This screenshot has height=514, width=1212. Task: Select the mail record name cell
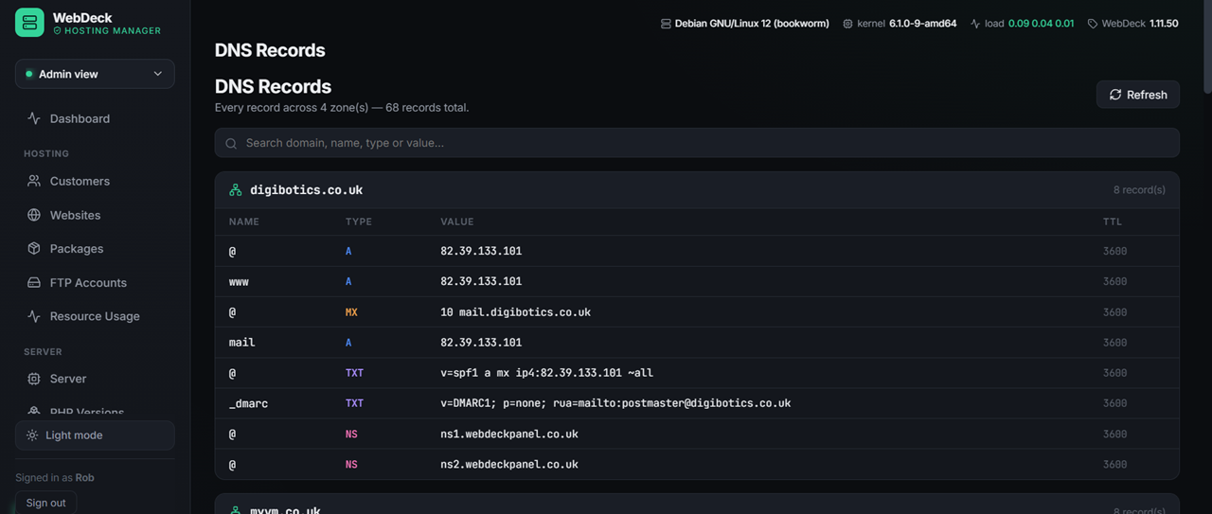click(242, 343)
